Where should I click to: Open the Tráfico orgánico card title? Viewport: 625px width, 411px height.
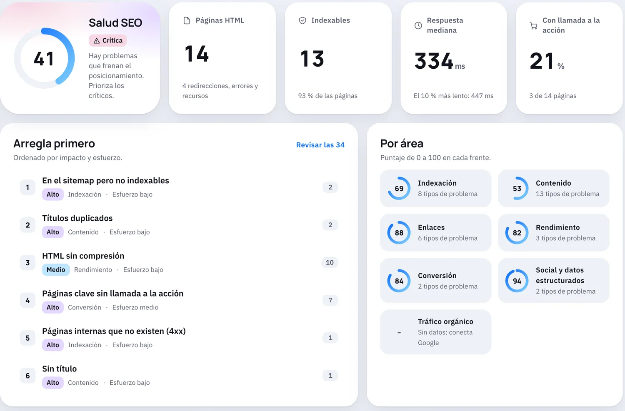tap(445, 321)
